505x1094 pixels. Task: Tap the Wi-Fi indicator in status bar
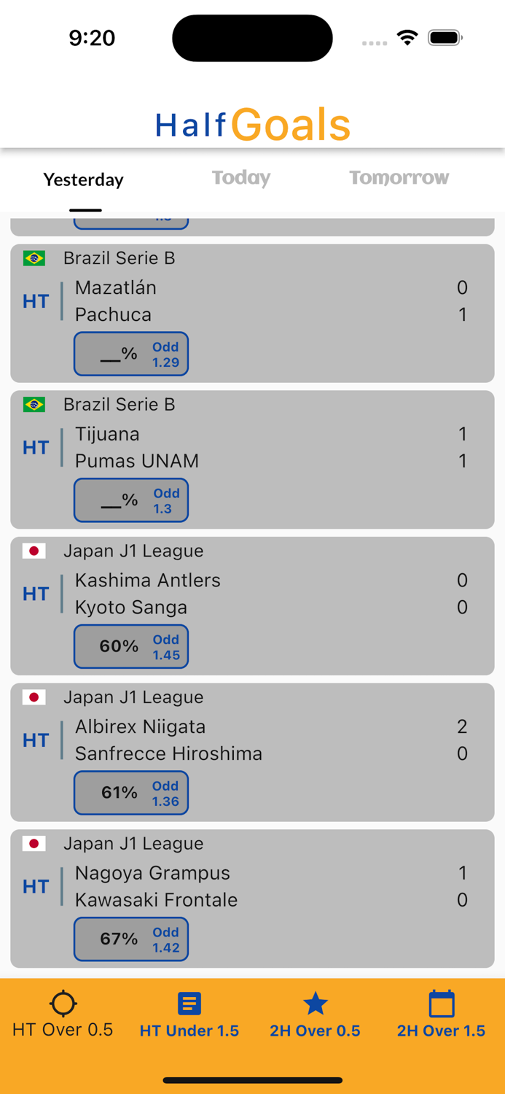(x=407, y=37)
